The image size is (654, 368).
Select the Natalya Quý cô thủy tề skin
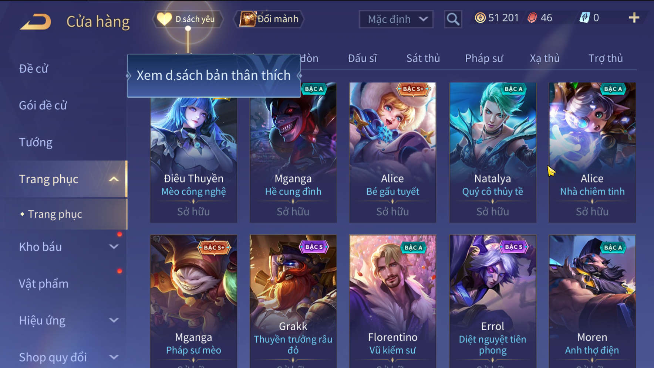point(492,152)
